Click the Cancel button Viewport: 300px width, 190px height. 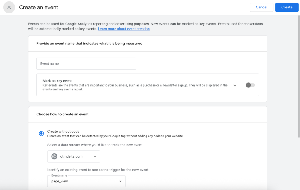pyautogui.click(x=261, y=7)
